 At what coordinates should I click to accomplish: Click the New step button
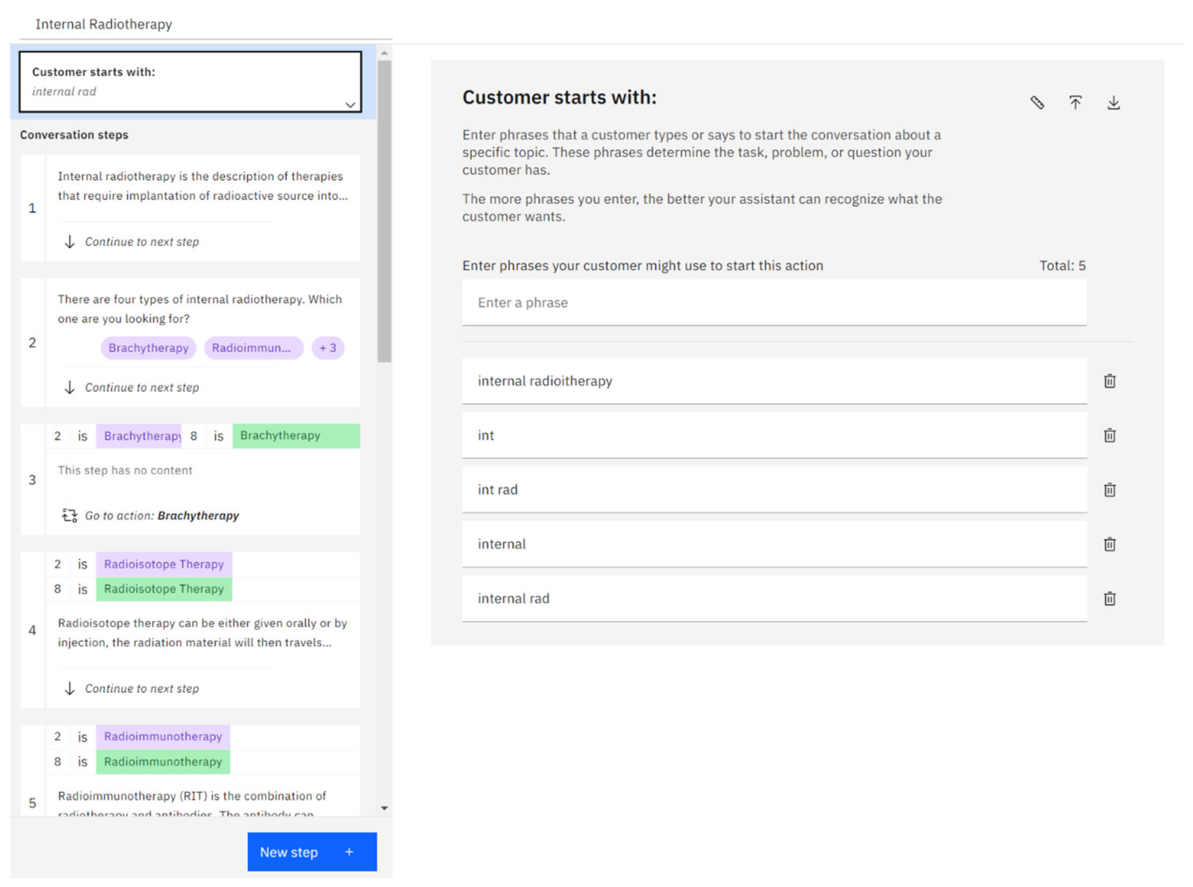coord(312,852)
